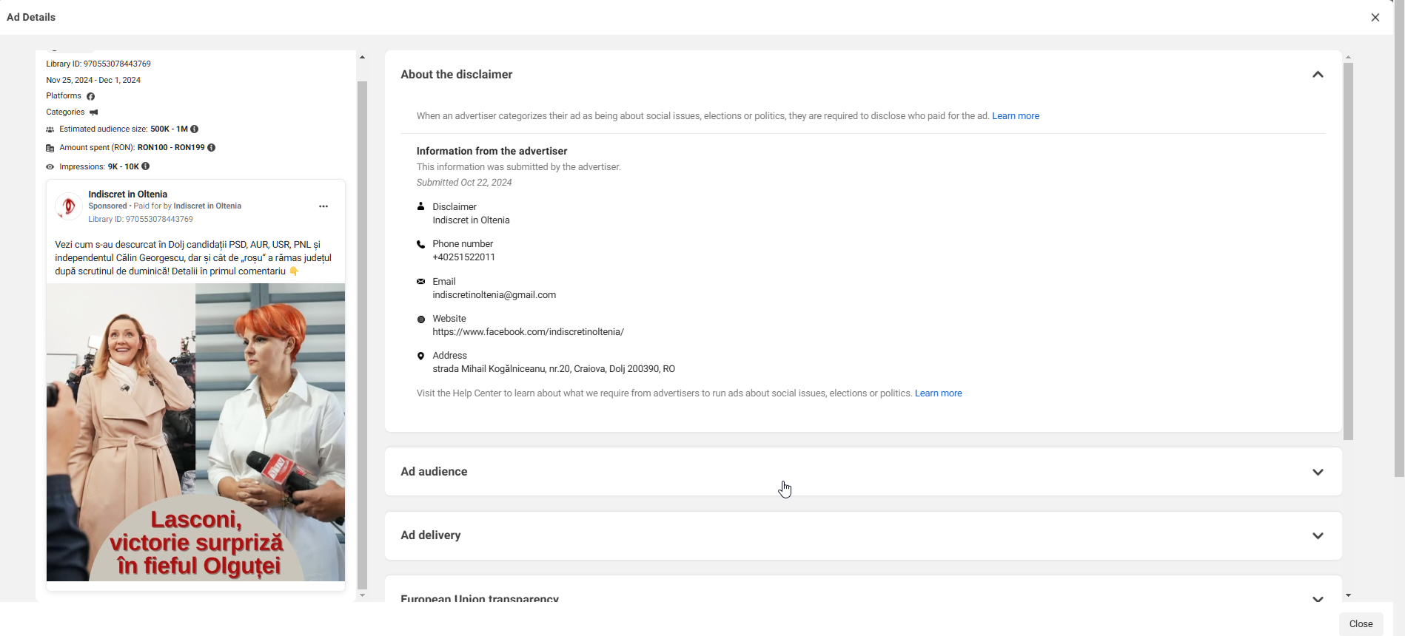Click info icon next to Impressions
This screenshot has width=1405, height=636.
146,166
